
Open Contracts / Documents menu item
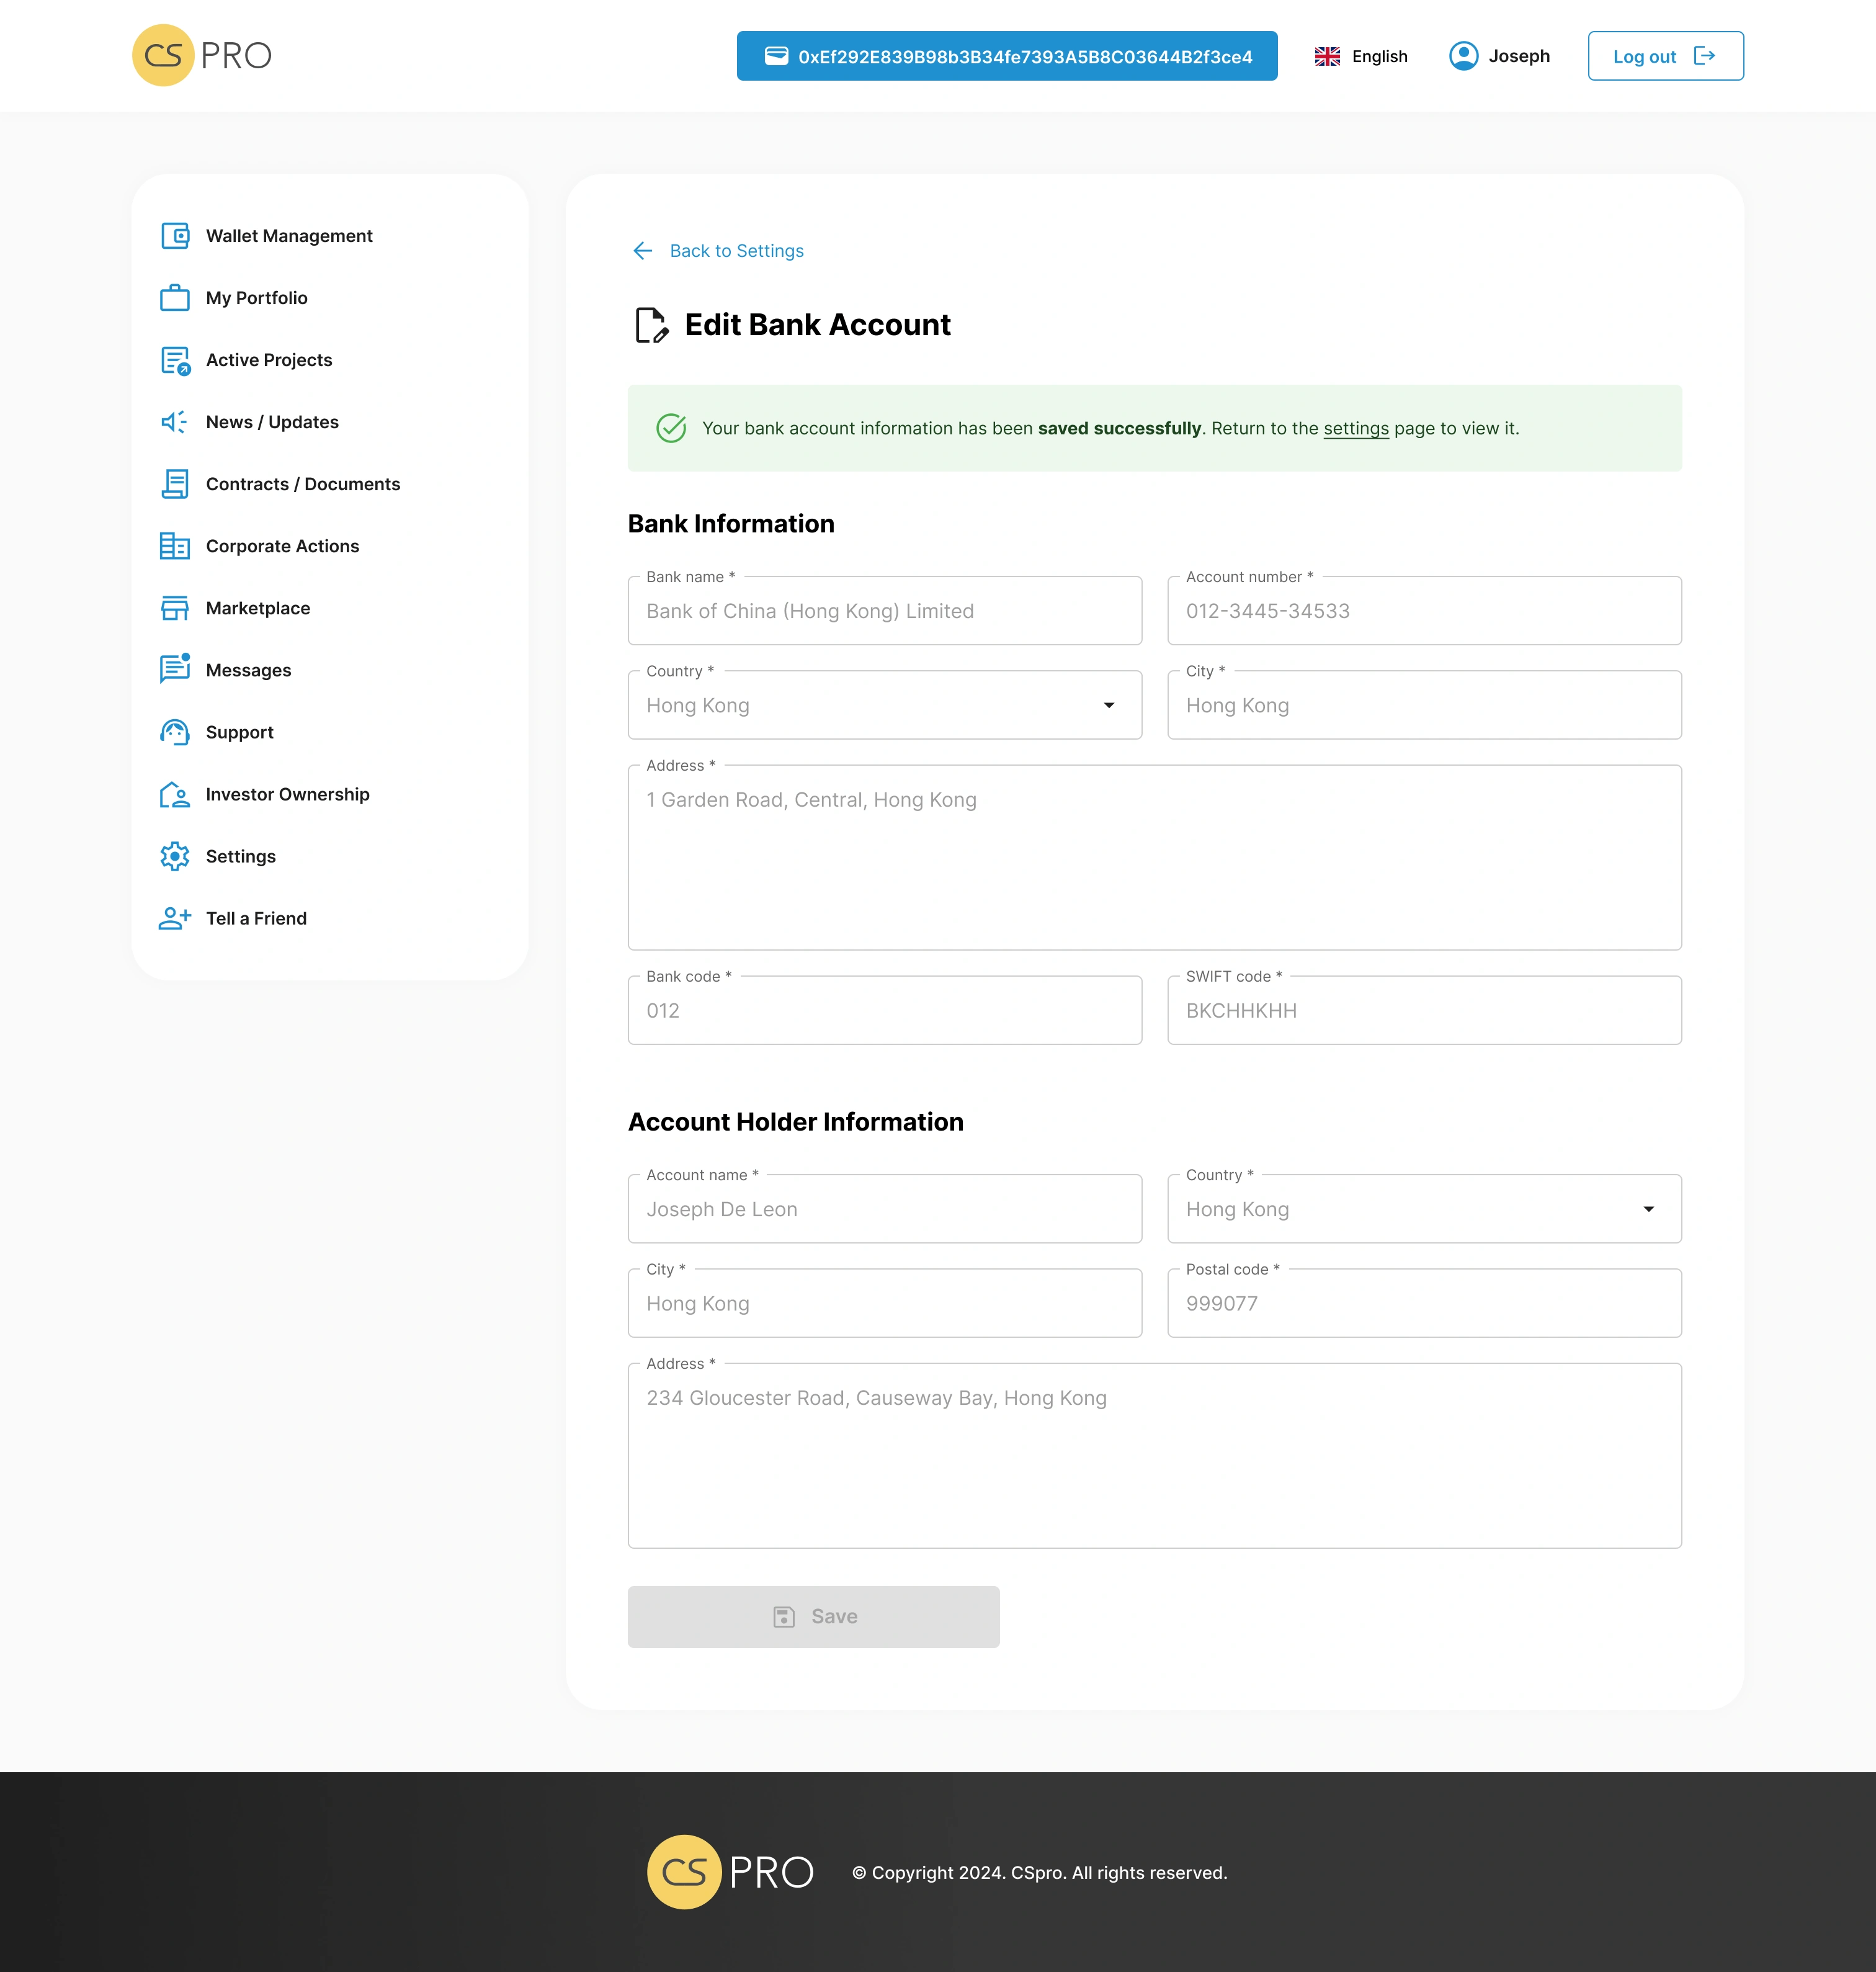tap(302, 484)
